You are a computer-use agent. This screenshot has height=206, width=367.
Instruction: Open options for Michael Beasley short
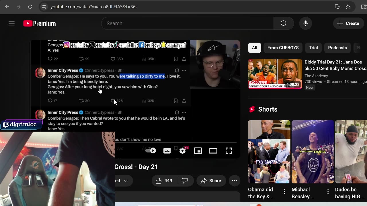pyautogui.click(x=328, y=191)
